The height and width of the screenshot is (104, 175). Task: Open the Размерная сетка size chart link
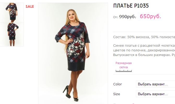click(124, 65)
